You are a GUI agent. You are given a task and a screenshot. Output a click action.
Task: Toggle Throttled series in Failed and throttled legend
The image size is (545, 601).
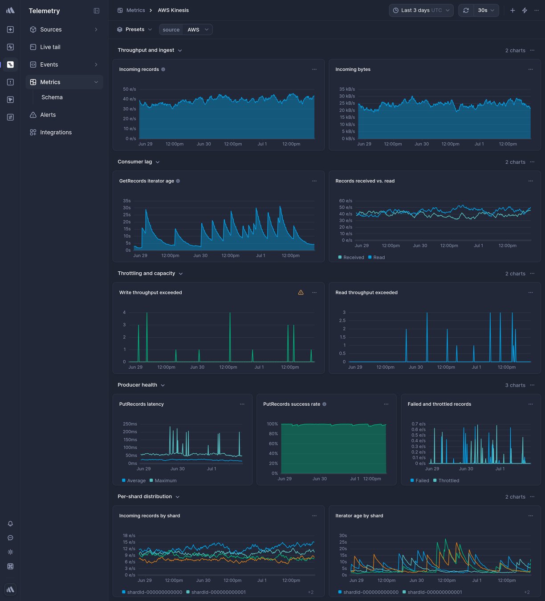click(446, 480)
